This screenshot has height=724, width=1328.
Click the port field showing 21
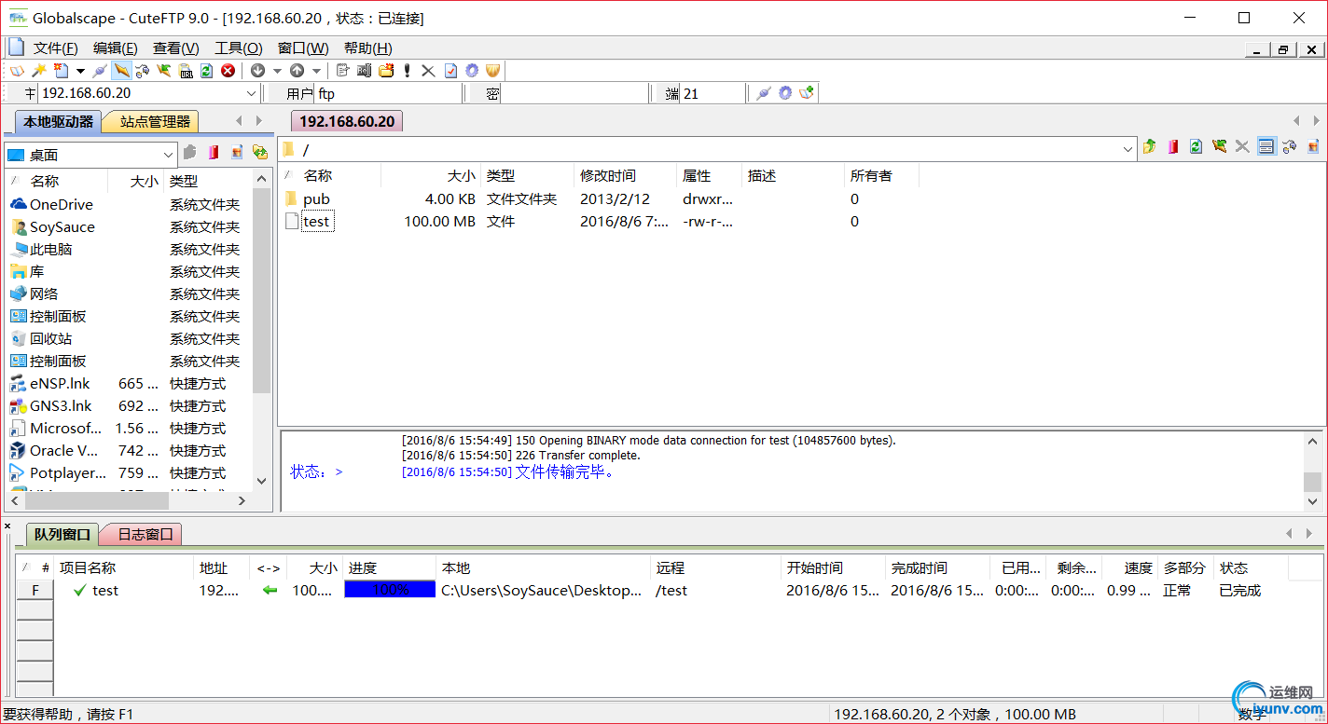(x=712, y=93)
